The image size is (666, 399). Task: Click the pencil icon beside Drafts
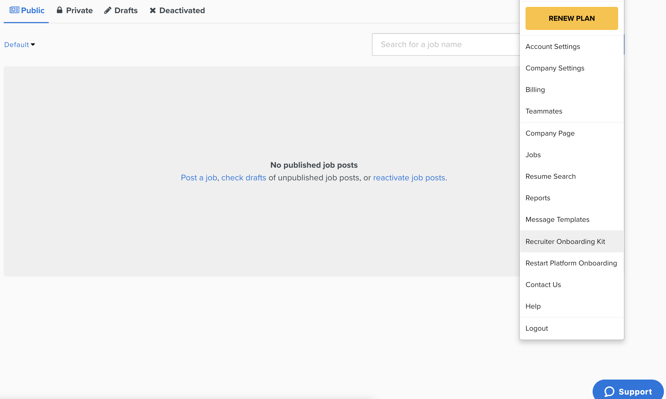108,11
